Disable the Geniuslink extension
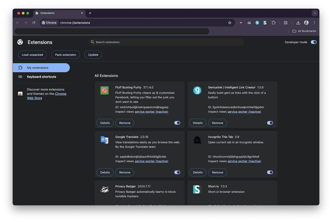The image size is (332, 222). pyautogui.click(x=270, y=123)
